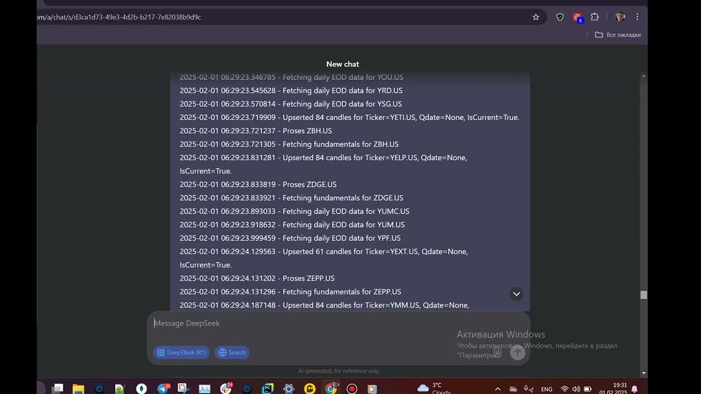Open the Chrome profile avatar

[x=620, y=17]
